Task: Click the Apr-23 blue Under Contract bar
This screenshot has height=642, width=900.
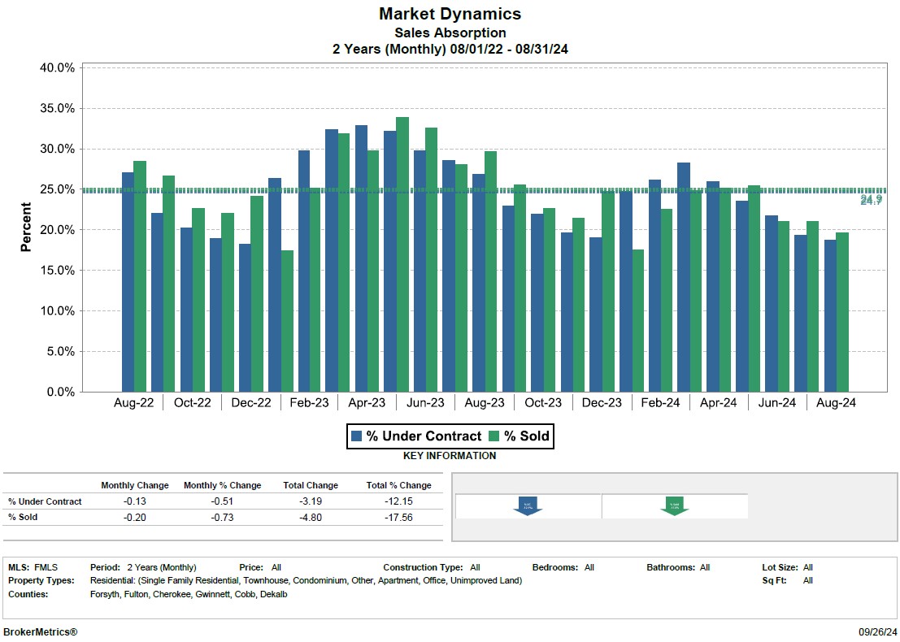Action: tap(361, 258)
